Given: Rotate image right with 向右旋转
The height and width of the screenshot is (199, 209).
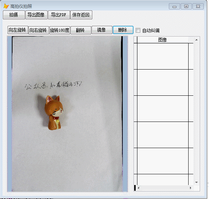Looking at the screenshot, I should coord(39,30).
